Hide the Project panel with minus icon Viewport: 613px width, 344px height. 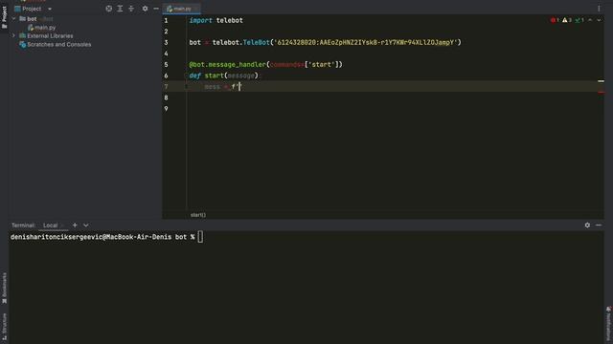point(156,9)
